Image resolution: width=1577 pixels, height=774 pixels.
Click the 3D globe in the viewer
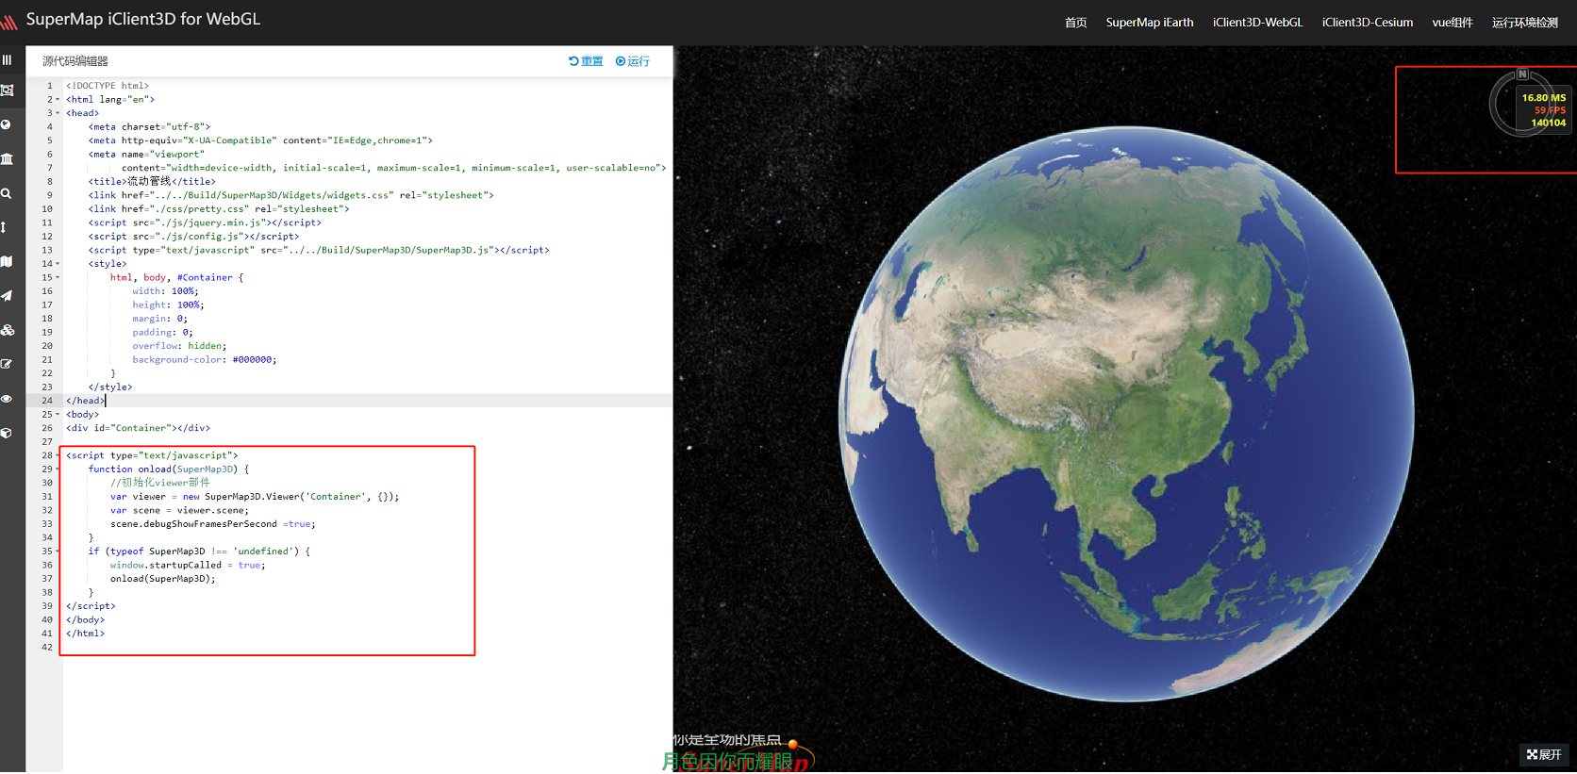coord(1125,415)
